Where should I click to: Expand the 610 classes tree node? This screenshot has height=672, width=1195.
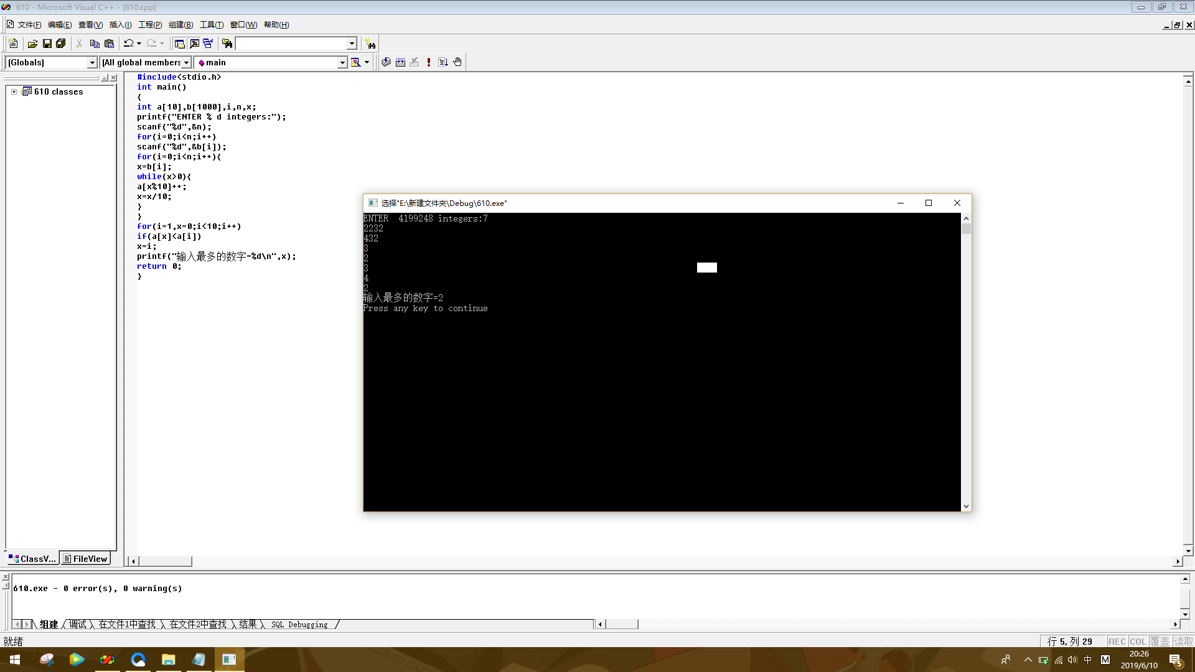pos(14,91)
